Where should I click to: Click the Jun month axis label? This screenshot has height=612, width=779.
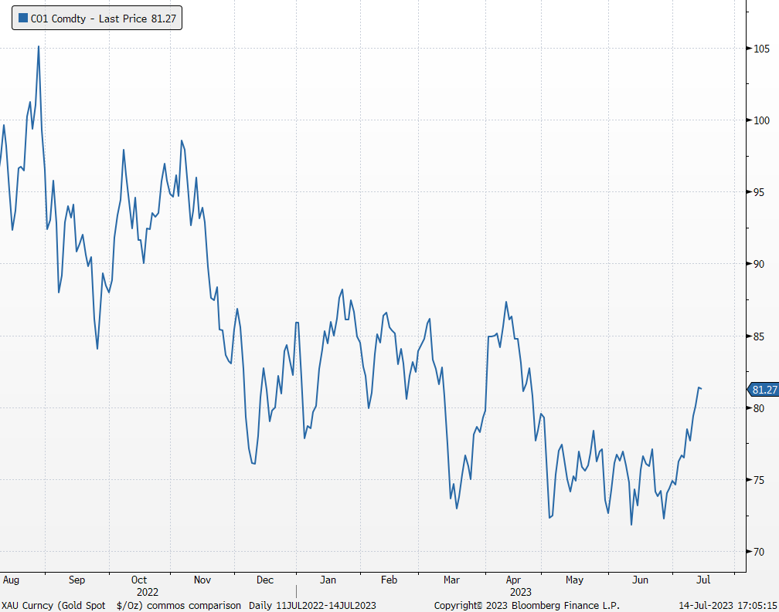coord(640,580)
